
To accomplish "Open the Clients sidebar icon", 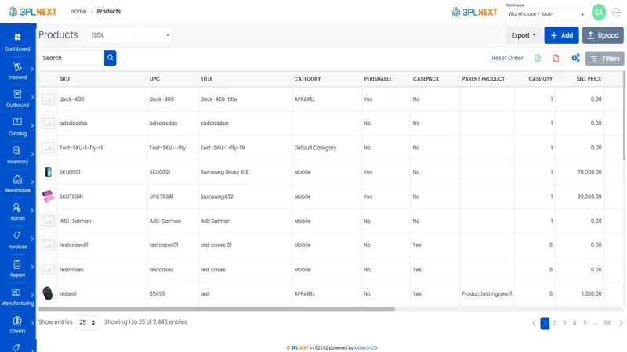I will tap(16, 321).
